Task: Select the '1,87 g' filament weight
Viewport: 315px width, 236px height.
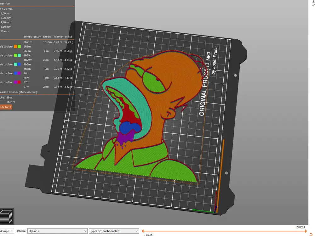Action: point(68,78)
